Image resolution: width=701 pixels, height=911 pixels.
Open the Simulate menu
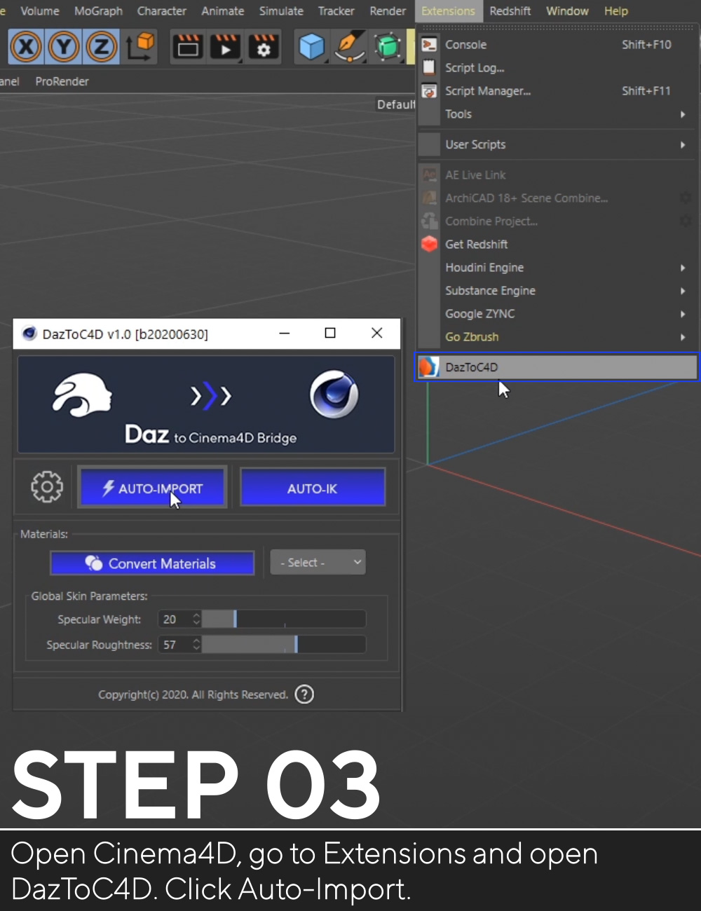281,11
